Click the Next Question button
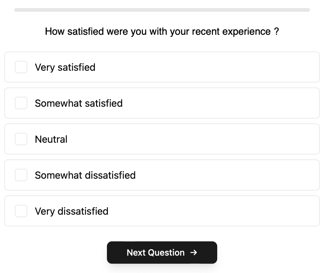326x273 pixels. click(162, 253)
